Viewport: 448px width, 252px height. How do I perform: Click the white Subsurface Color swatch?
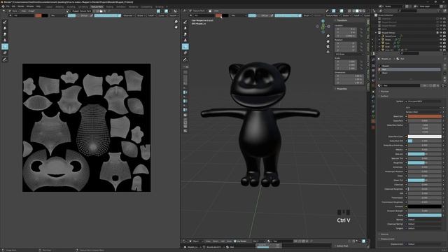pos(425,136)
